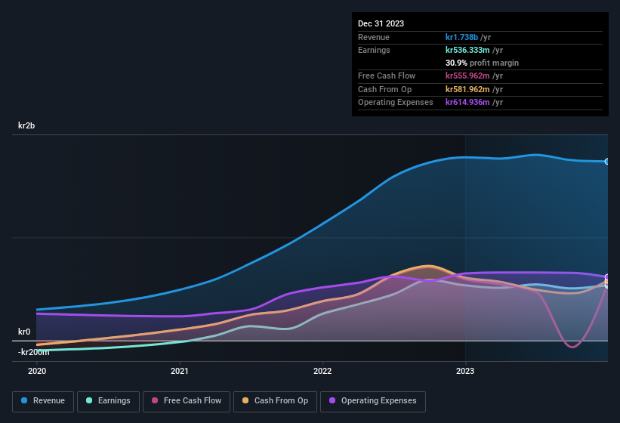Image resolution: width=620 pixels, height=423 pixels.
Task: Click the Earnings row label in tooltip
Action: [374, 50]
